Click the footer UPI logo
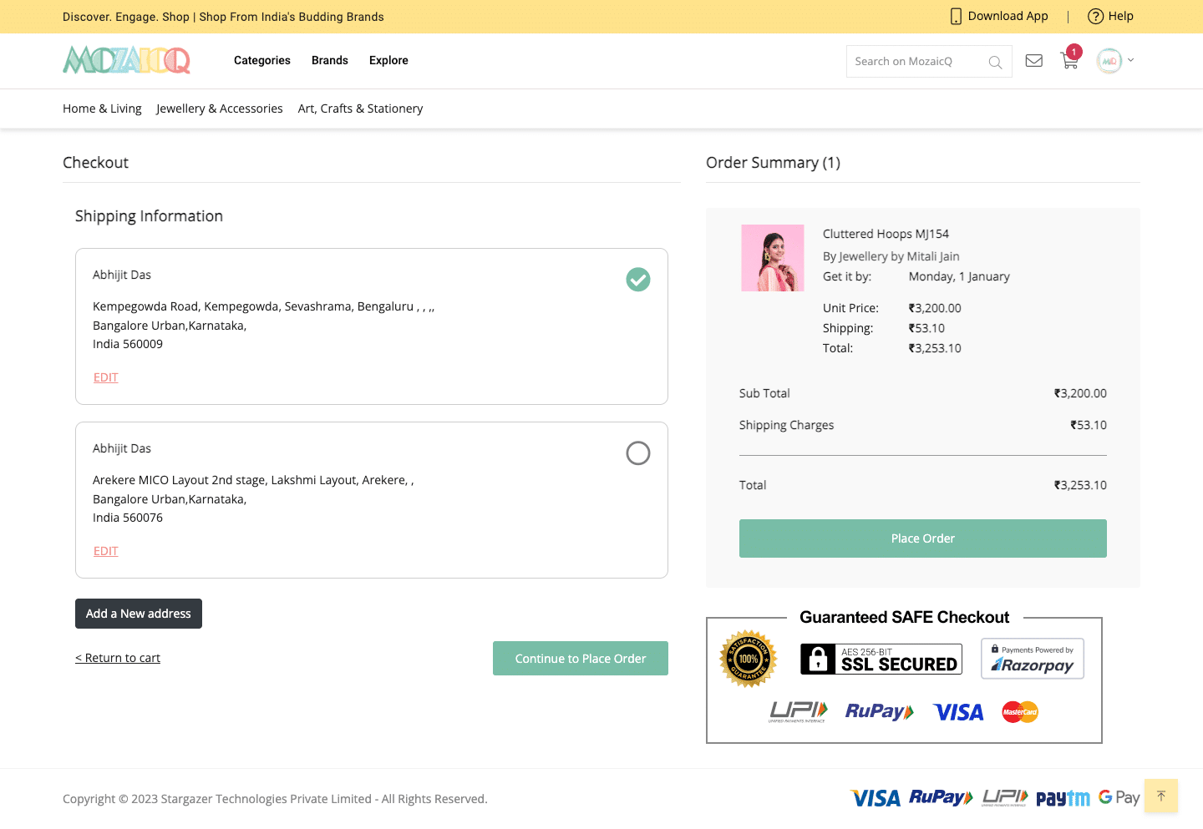The image size is (1203, 829). 1005,798
